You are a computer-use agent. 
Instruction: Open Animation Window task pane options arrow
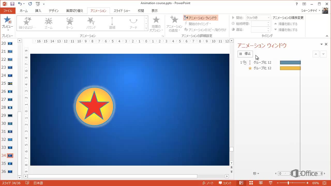(x=322, y=44)
